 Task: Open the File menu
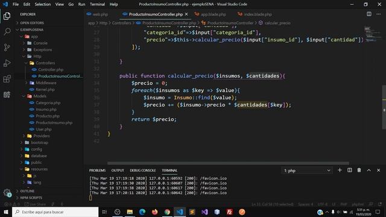tap(16, 4)
